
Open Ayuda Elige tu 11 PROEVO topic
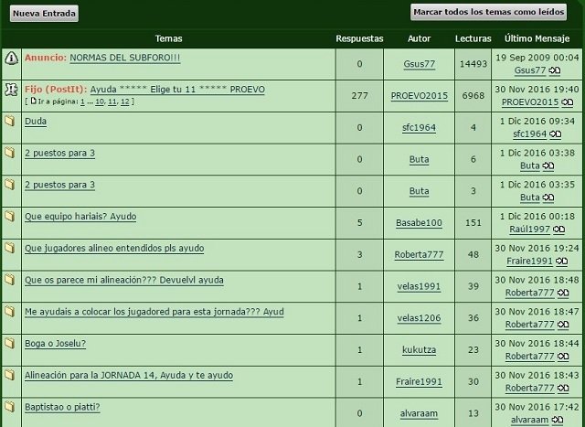click(x=177, y=90)
